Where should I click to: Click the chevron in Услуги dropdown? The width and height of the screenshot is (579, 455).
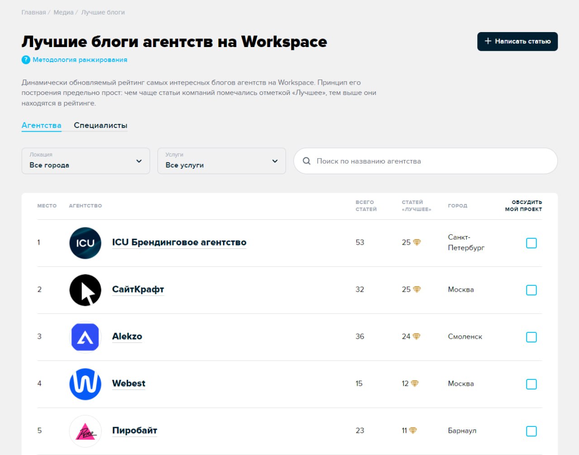click(x=275, y=161)
